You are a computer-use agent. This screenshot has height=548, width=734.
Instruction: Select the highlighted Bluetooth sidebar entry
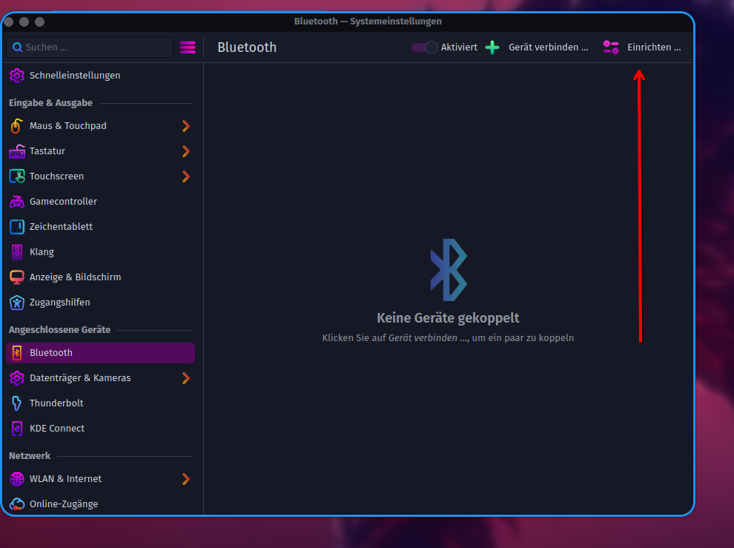[100, 353]
